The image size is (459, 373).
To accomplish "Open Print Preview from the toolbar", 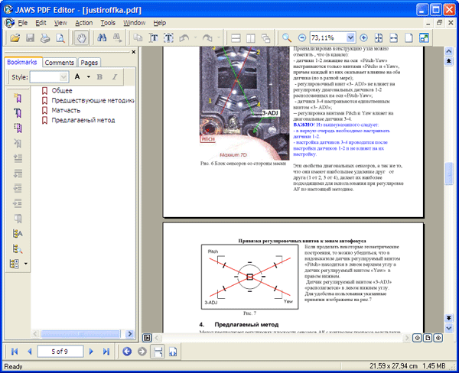I will 60,37.
